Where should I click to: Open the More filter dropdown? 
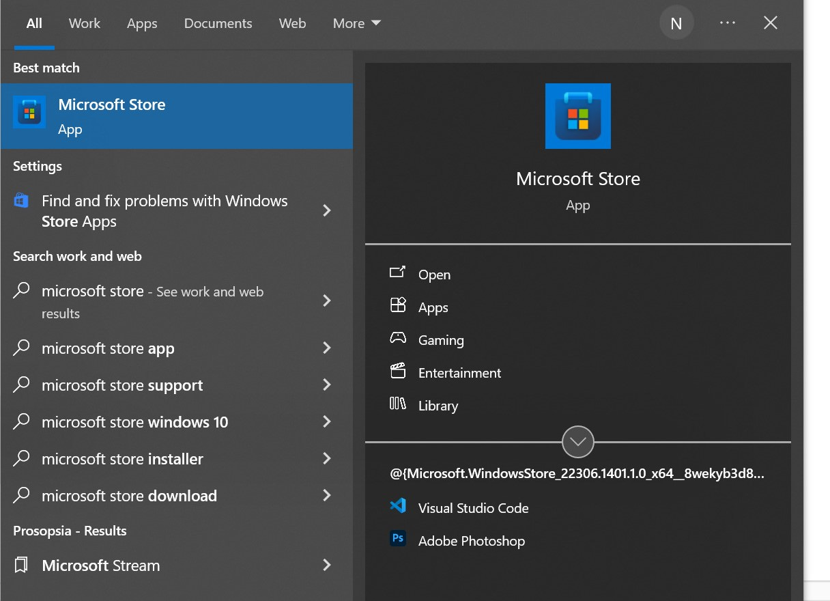[x=356, y=23]
